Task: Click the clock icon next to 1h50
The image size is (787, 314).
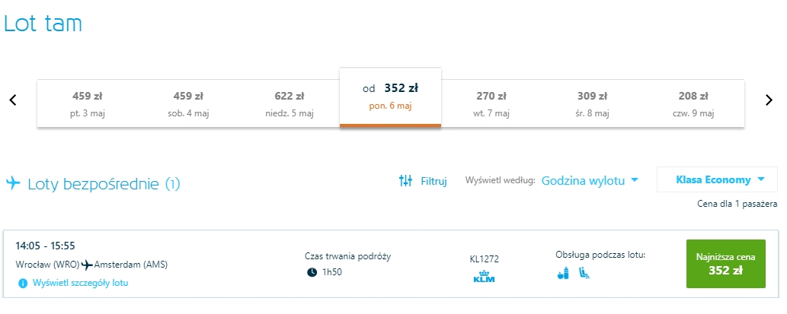Action: pyautogui.click(x=312, y=272)
